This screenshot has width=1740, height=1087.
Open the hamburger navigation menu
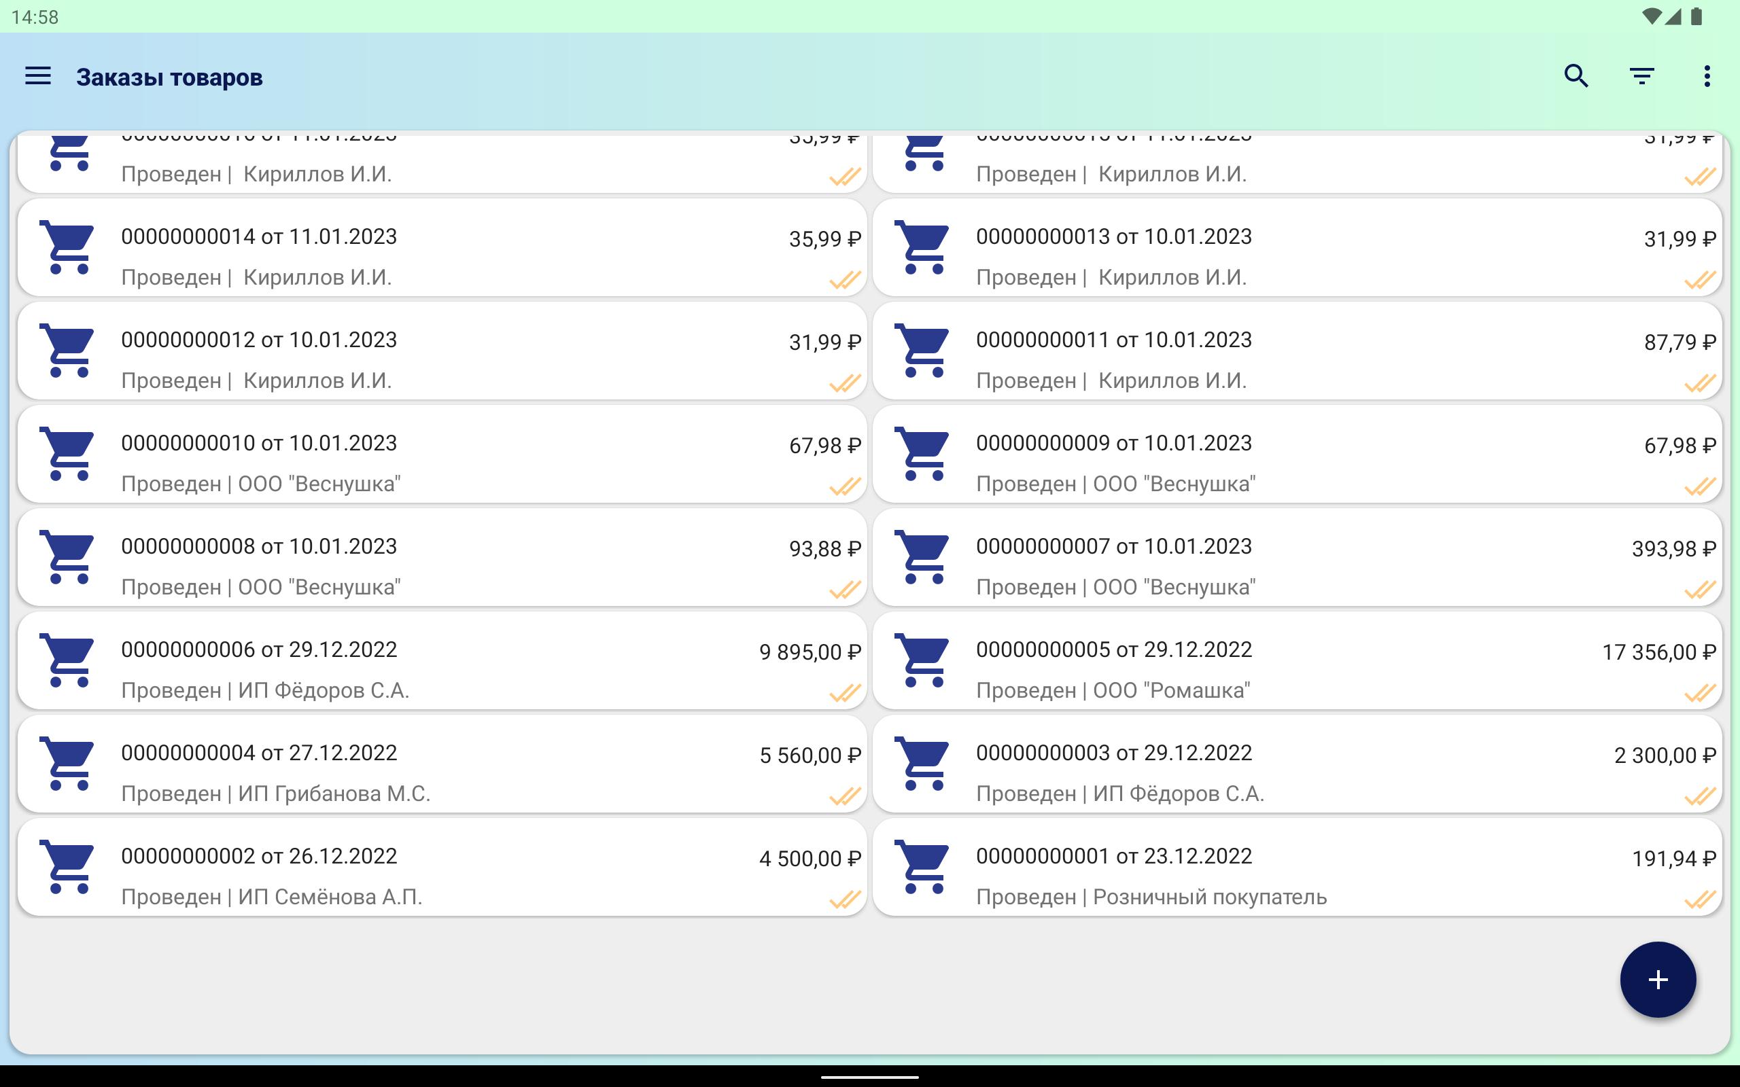tap(38, 76)
